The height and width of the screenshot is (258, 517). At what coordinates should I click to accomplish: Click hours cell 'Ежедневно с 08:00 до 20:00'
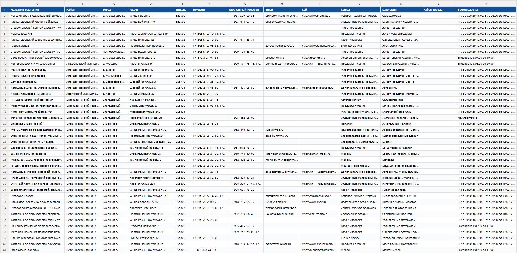tap(486, 63)
